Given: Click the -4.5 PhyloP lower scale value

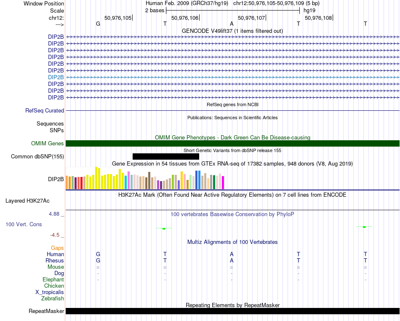Looking at the screenshot, I should click(55, 235).
